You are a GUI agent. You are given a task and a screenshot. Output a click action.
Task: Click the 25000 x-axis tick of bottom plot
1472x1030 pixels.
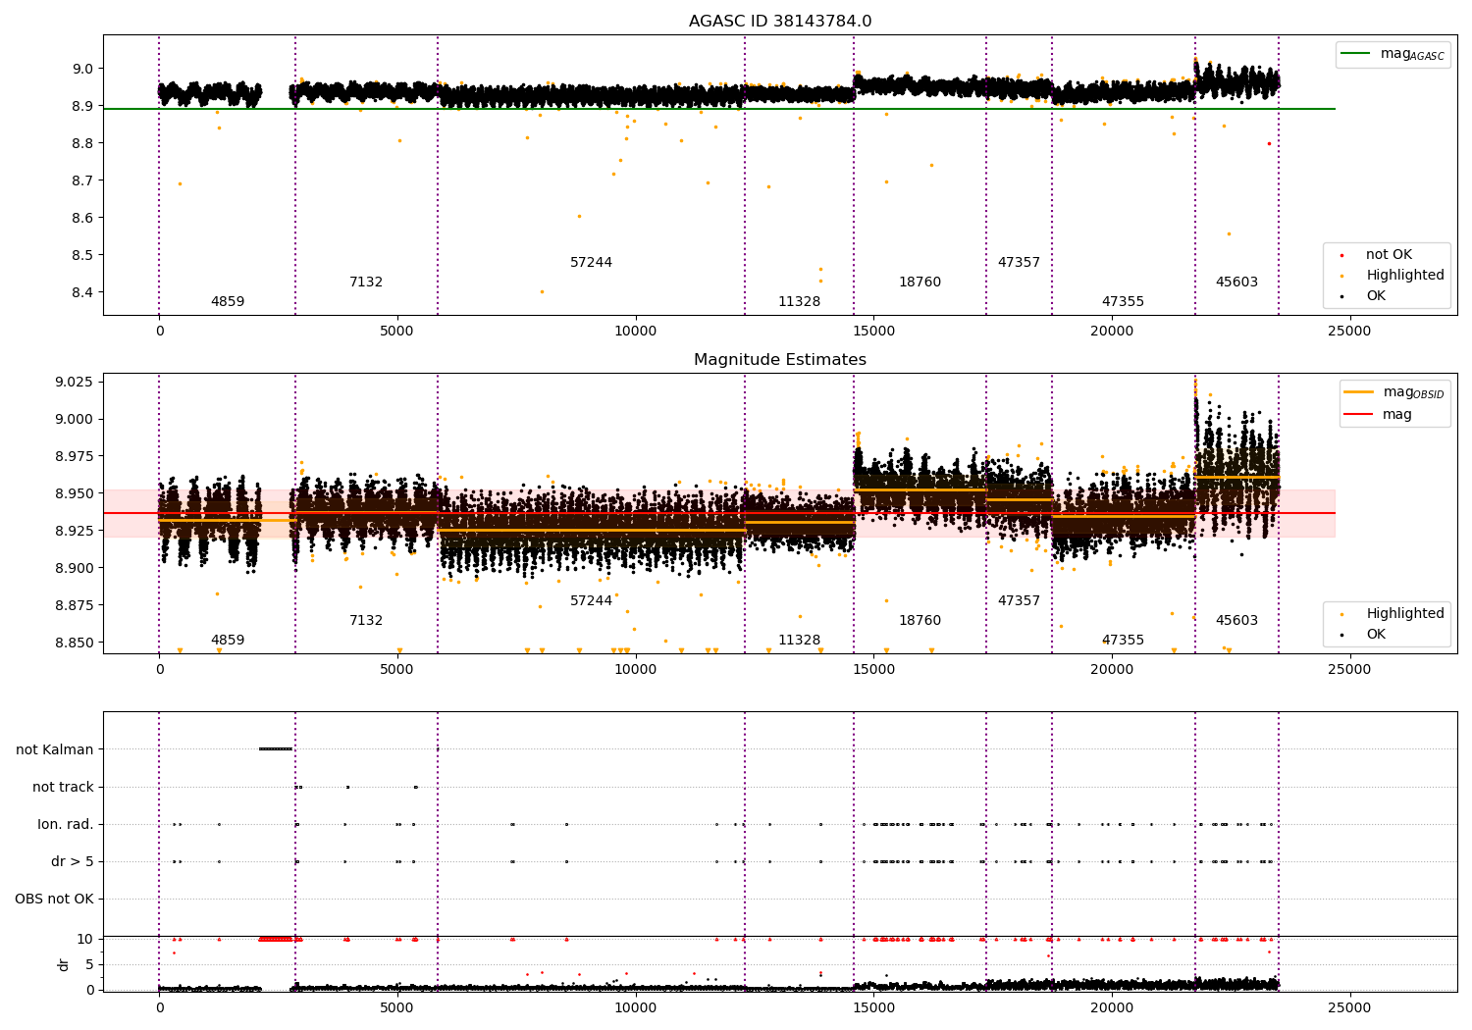(1349, 1007)
